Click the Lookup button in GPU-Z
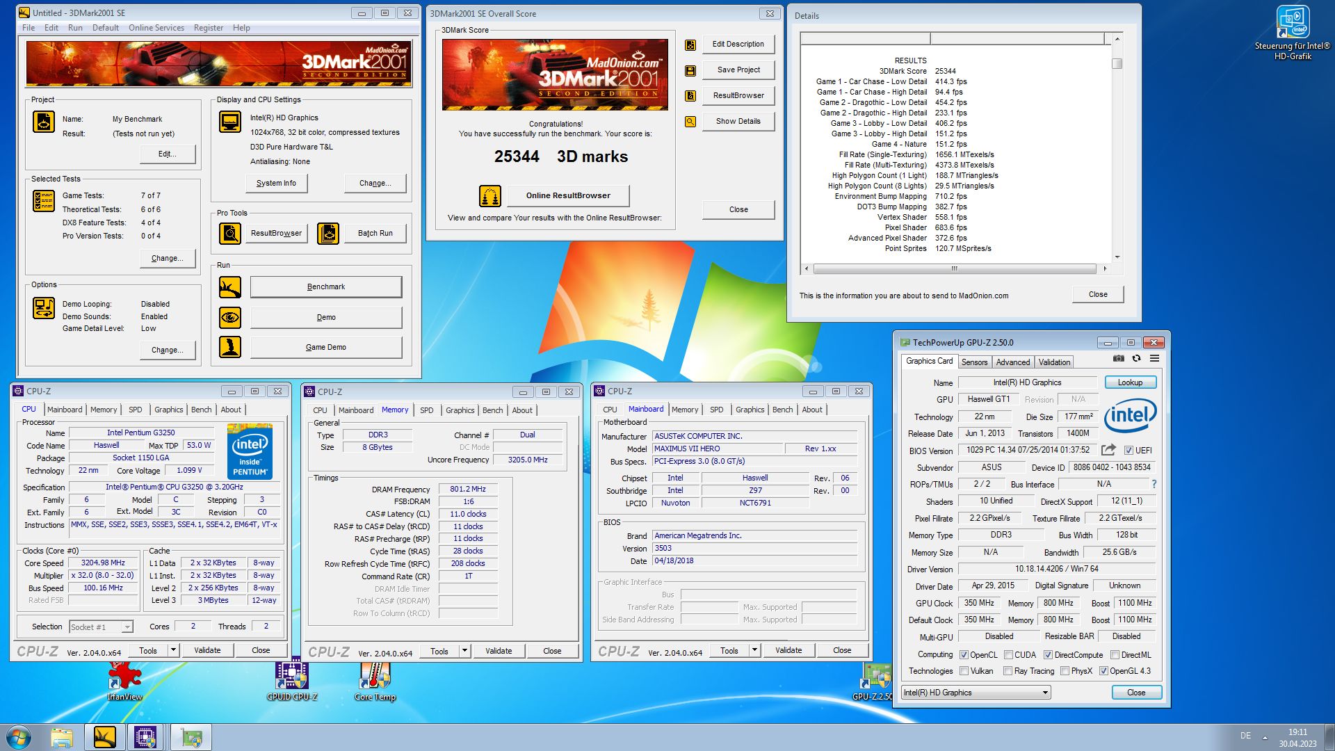 [1130, 382]
